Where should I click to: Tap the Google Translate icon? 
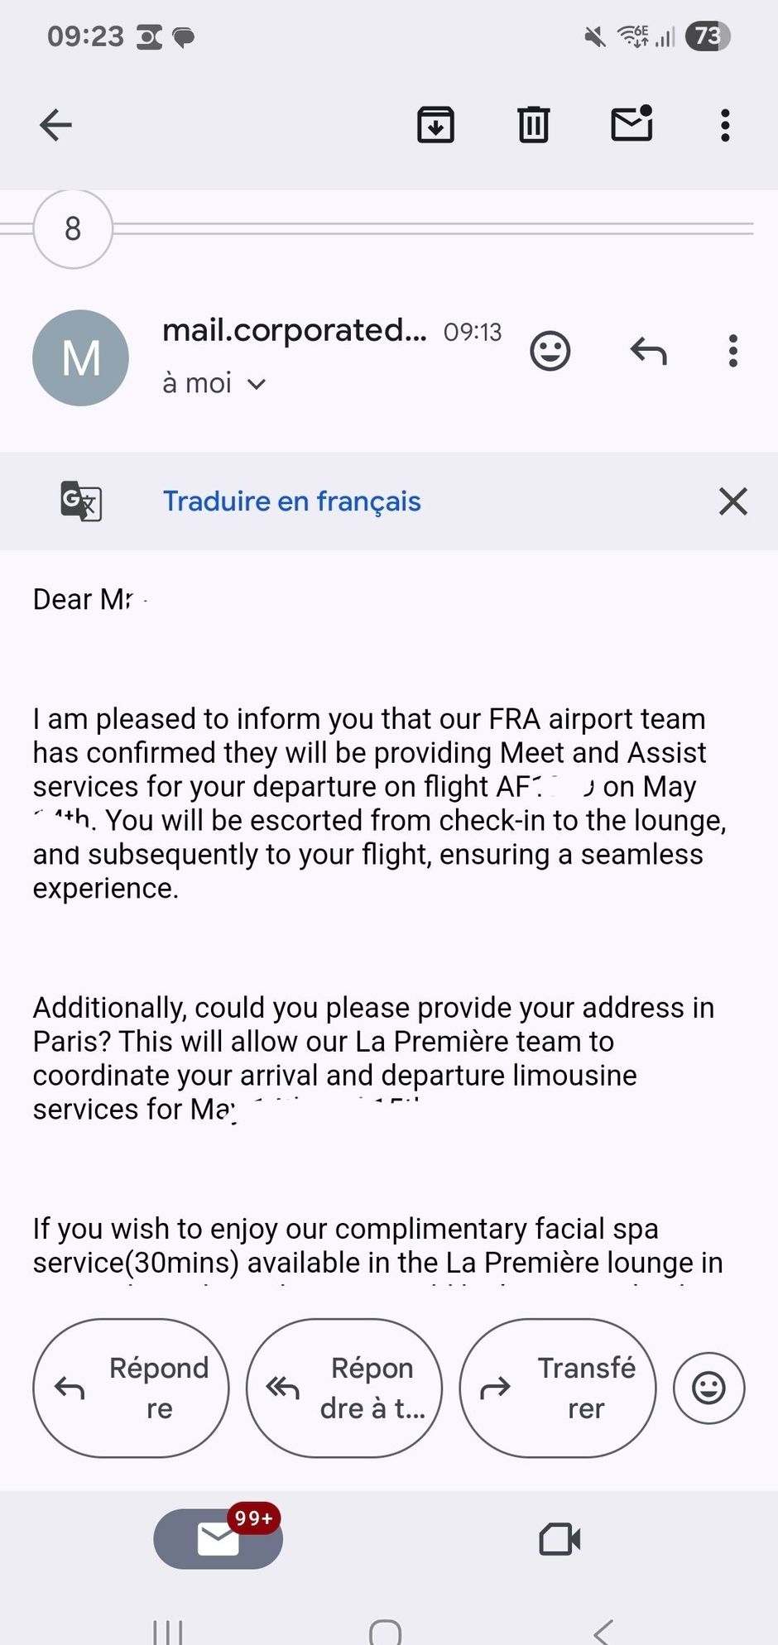[x=81, y=501]
